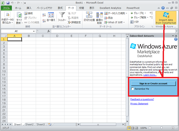Screen dimensions: 179x131
Task: Switch to PowerPivot tab
Action: (133, 8)
